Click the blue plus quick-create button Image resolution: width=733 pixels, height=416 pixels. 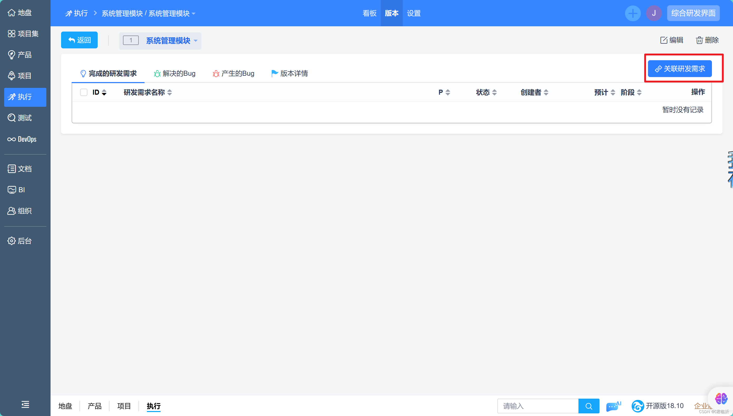pyautogui.click(x=633, y=13)
